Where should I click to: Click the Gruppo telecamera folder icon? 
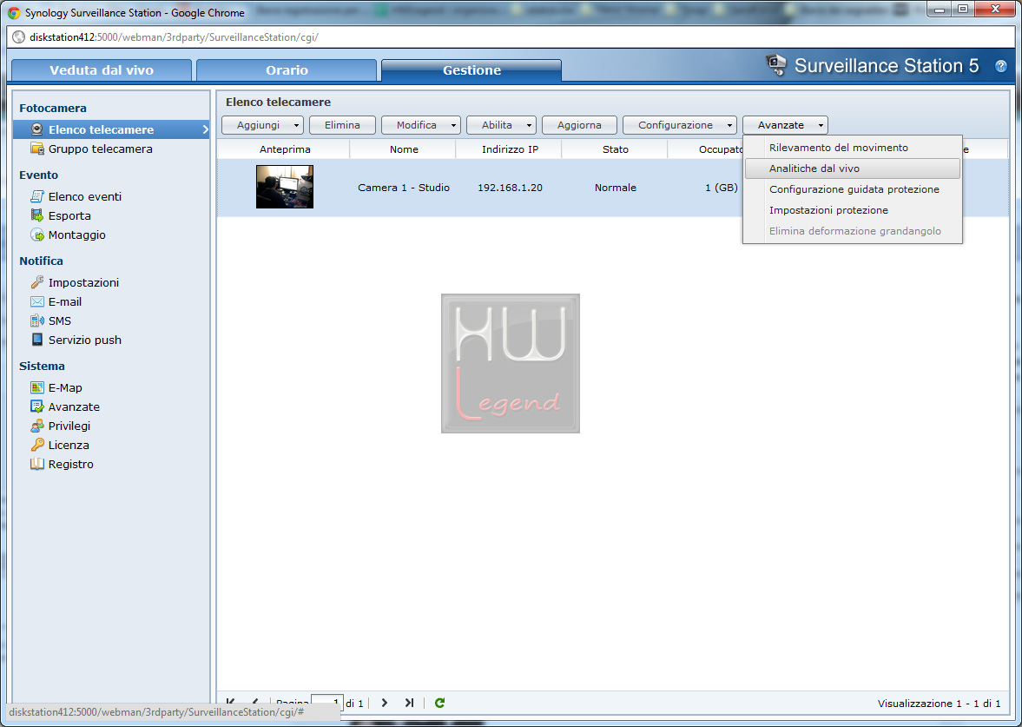point(37,149)
